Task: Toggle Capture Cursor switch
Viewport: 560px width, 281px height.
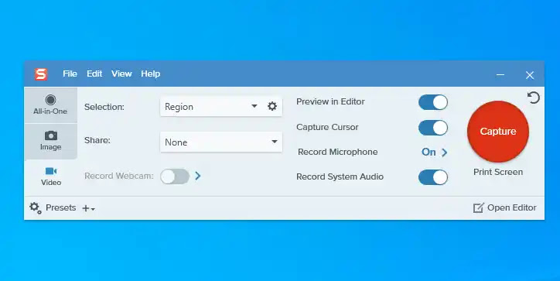Action: coord(433,128)
